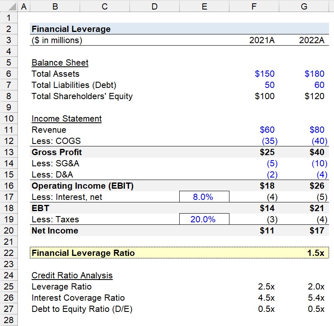Click the 2022A Interest Coverage Ratio 5.4x
Viewport: 334px width, 326px height.
pyautogui.click(x=316, y=298)
